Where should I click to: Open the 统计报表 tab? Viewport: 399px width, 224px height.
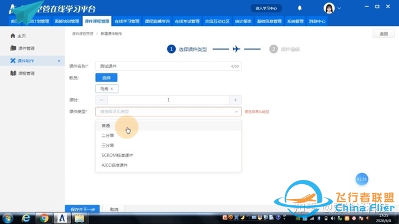pyautogui.click(x=243, y=21)
